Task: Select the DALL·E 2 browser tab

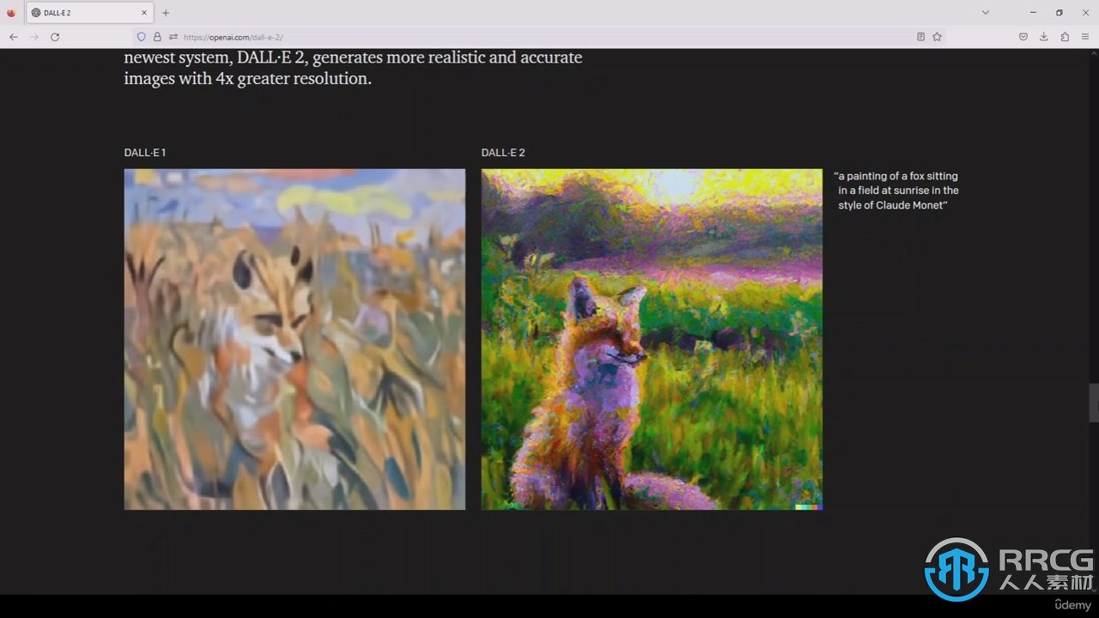Action: coord(89,13)
